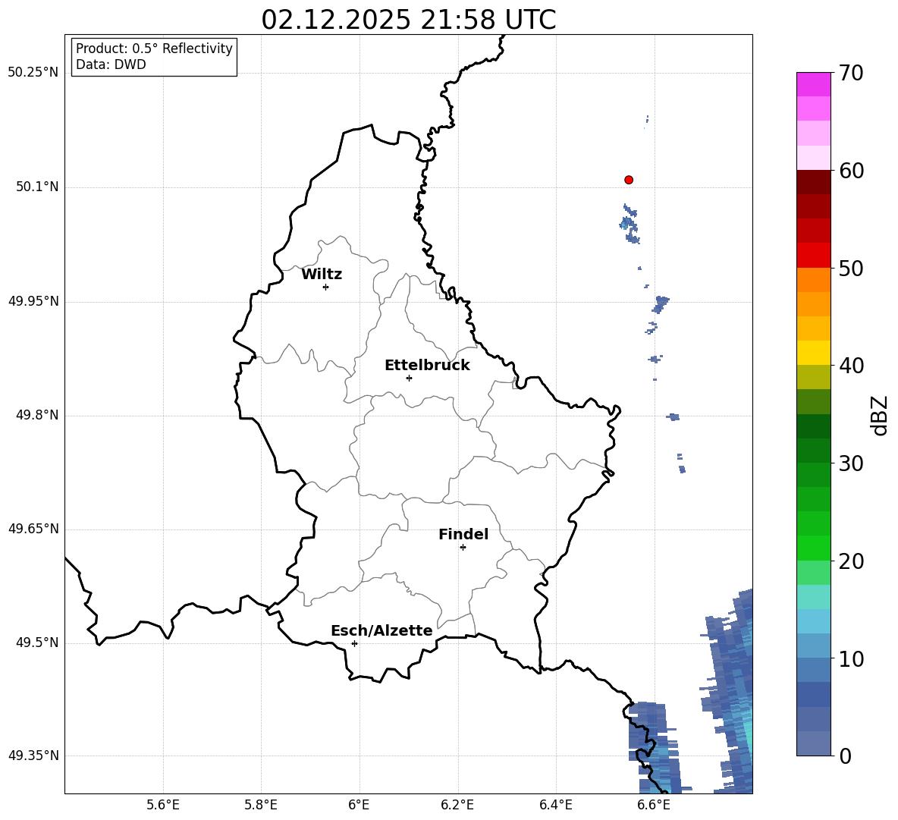Click the colorbar 10 tick label
Screen dimensions: 898x820
[850, 658]
